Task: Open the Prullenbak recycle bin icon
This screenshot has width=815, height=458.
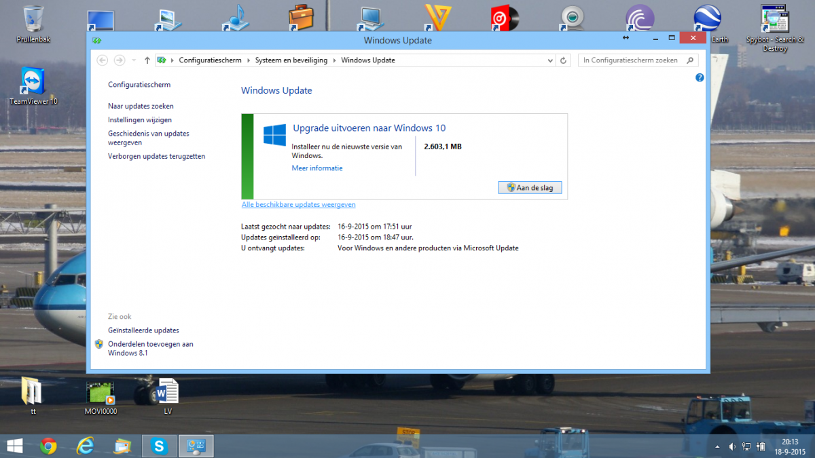Action: [33, 18]
